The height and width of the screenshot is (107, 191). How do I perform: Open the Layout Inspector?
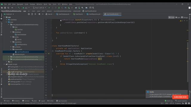[x=181, y=101]
